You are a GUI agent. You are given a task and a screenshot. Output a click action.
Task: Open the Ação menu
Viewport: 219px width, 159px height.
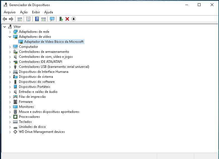click(24, 12)
